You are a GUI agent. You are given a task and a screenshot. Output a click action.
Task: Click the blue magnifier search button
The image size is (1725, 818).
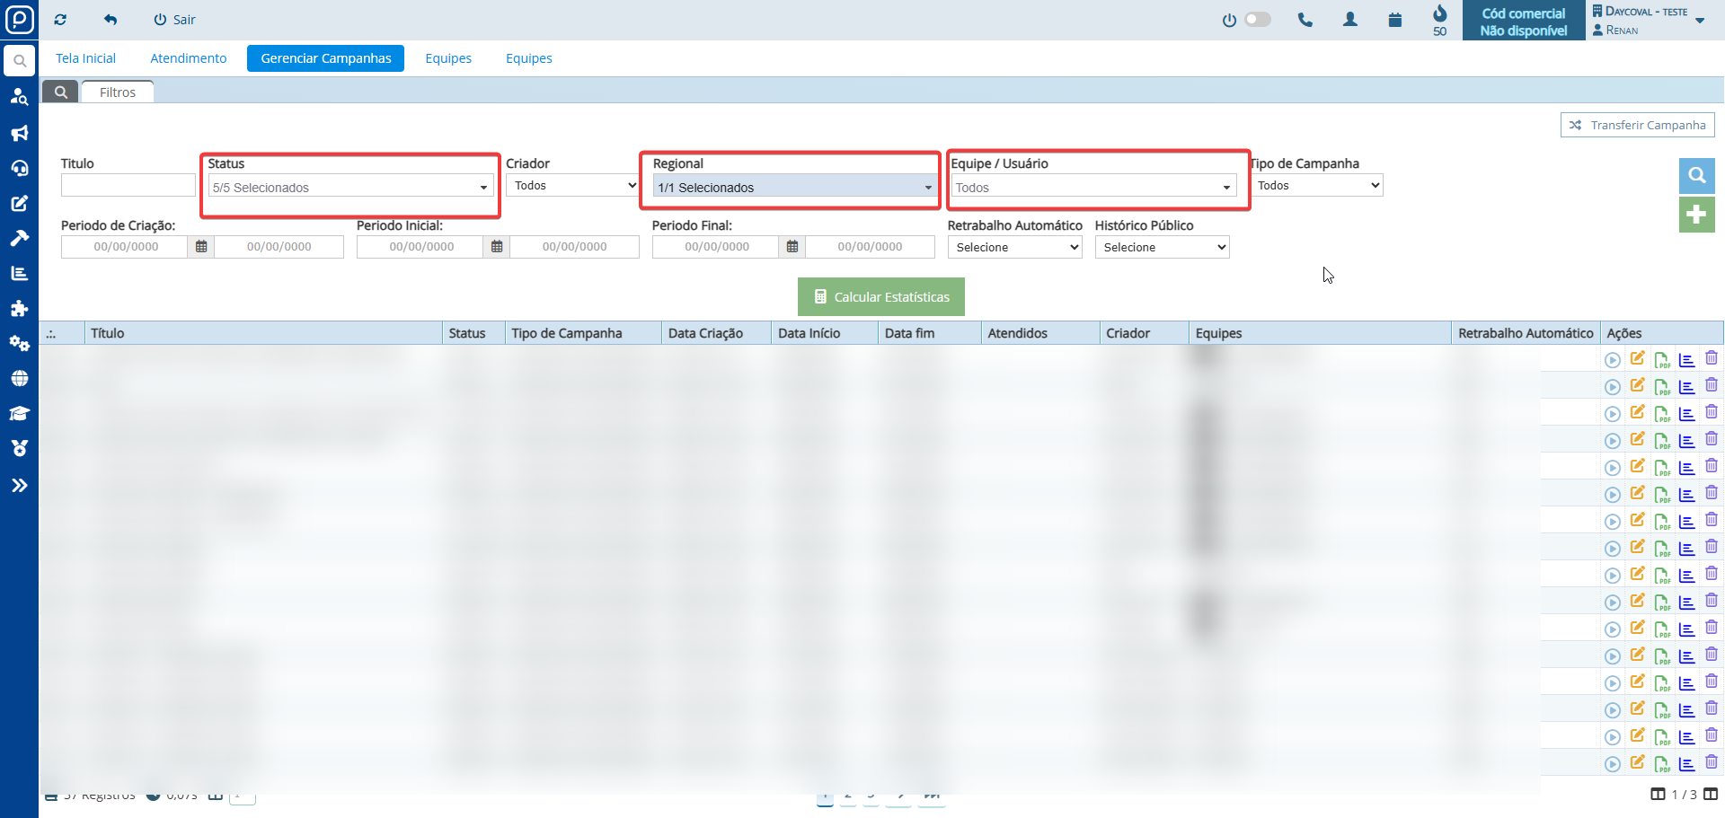click(1696, 176)
